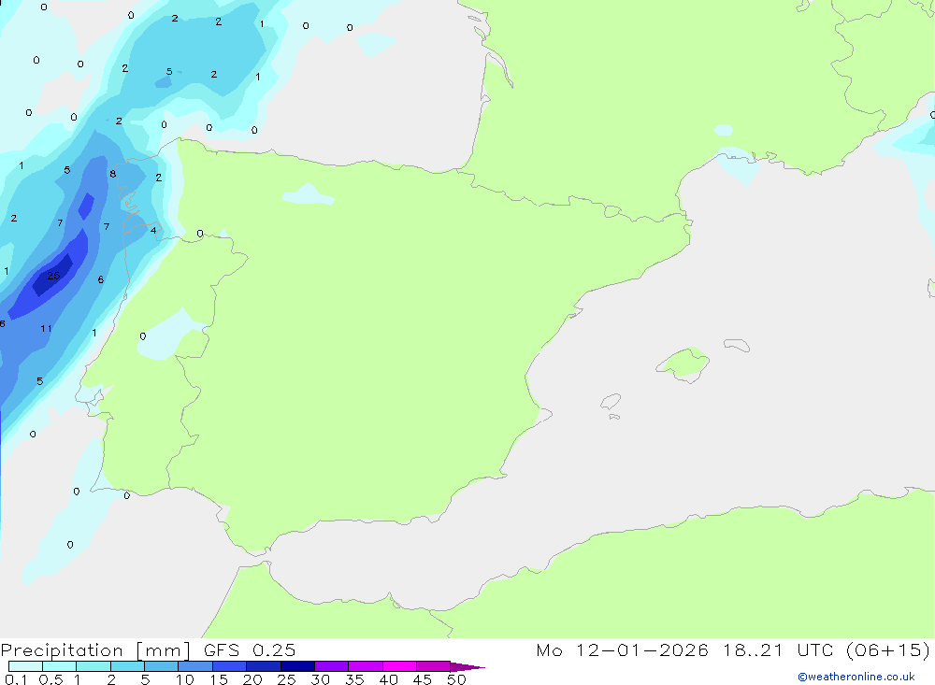Click the '18..21 UTC' time range text
The height and width of the screenshot is (685, 935).
(780, 650)
